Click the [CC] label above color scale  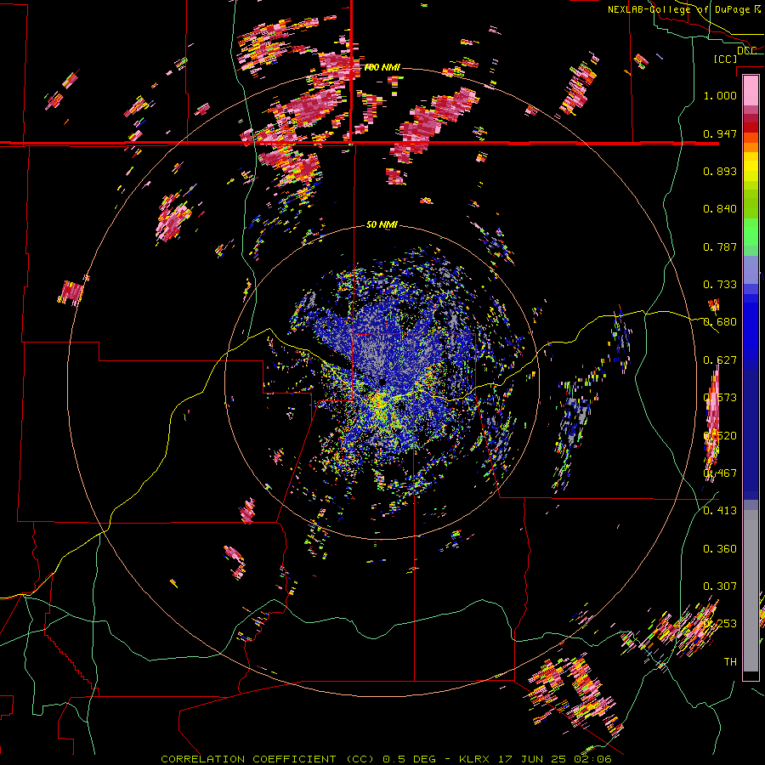pos(725,59)
